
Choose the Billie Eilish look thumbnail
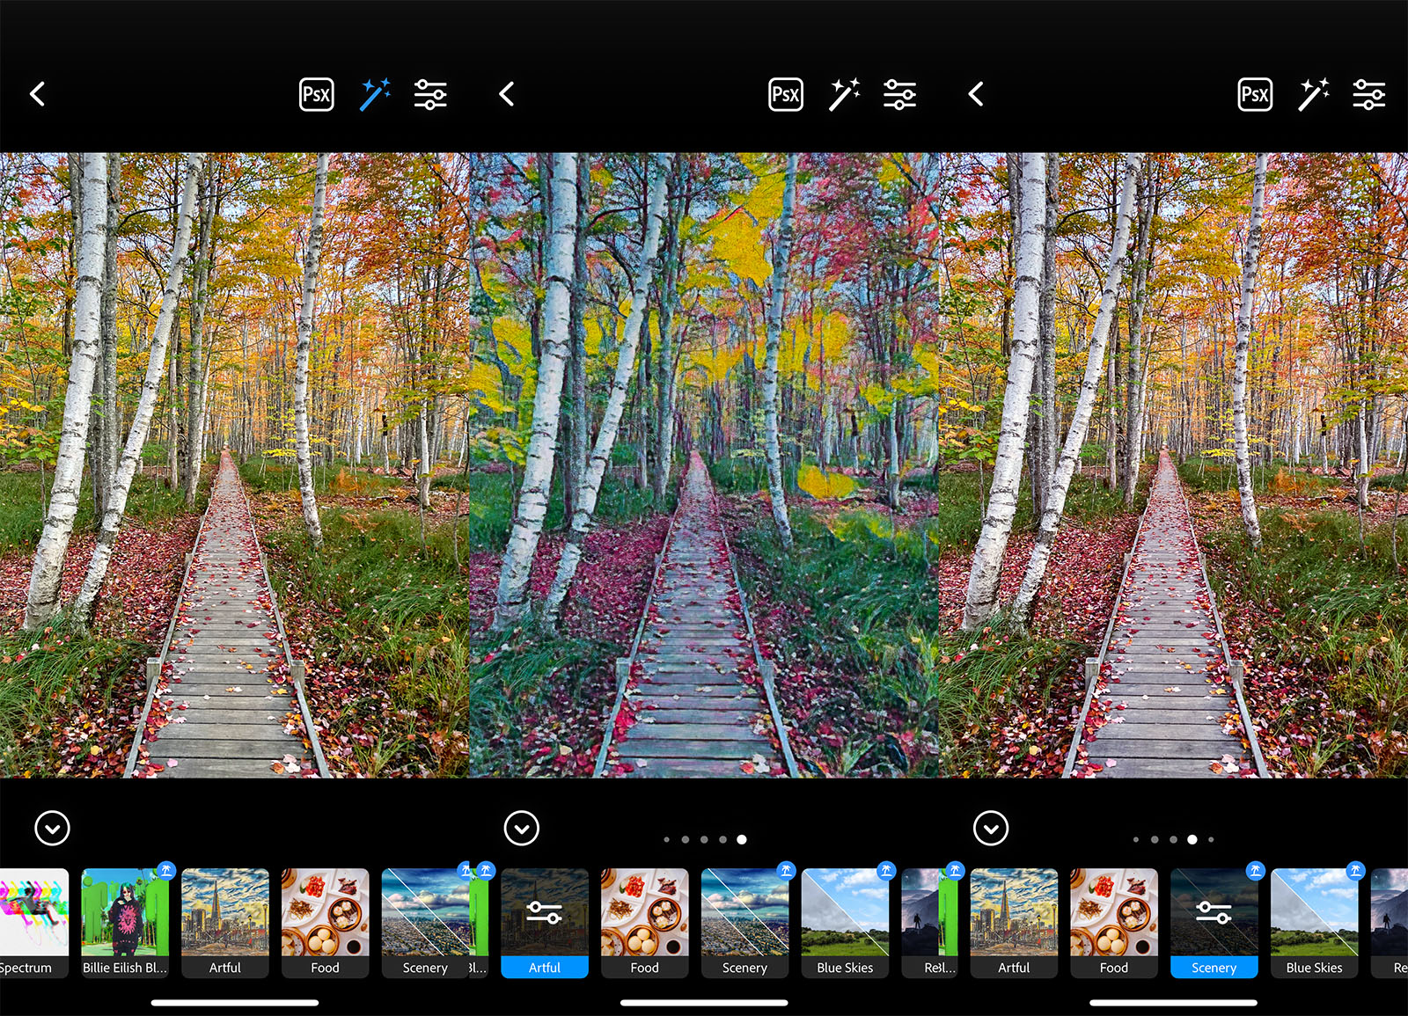click(125, 923)
